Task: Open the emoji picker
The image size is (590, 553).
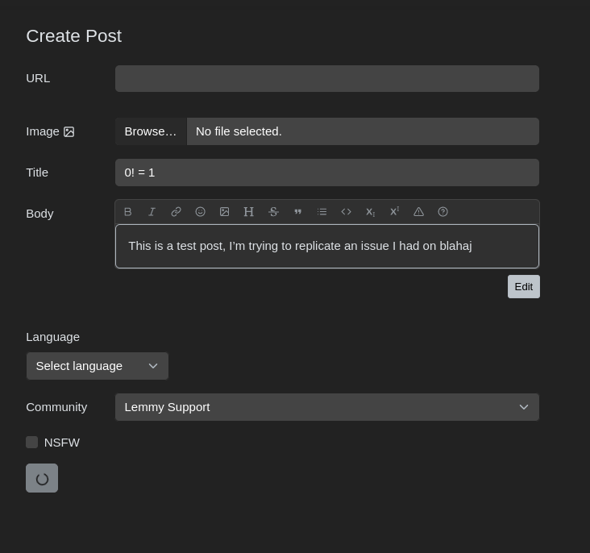Action: click(x=200, y=212)
